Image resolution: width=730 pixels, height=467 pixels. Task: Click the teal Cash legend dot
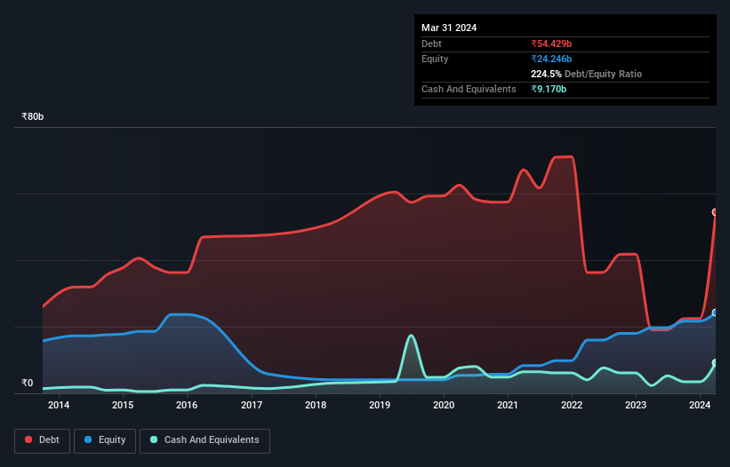click(154, 439)
